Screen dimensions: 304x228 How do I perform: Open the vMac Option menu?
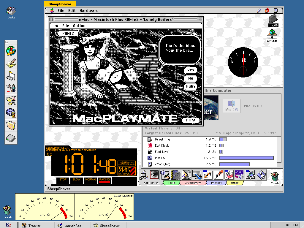(79, 26)
